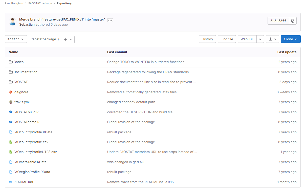305x188 pixels.
Task: Open the master branch dropdown
Action: coord(16,39)
